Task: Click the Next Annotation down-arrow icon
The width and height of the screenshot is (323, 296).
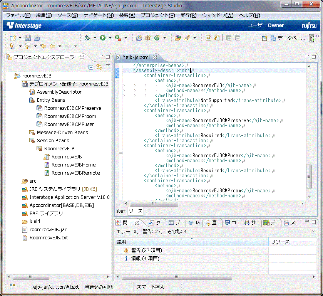Action: pos(12,46)
